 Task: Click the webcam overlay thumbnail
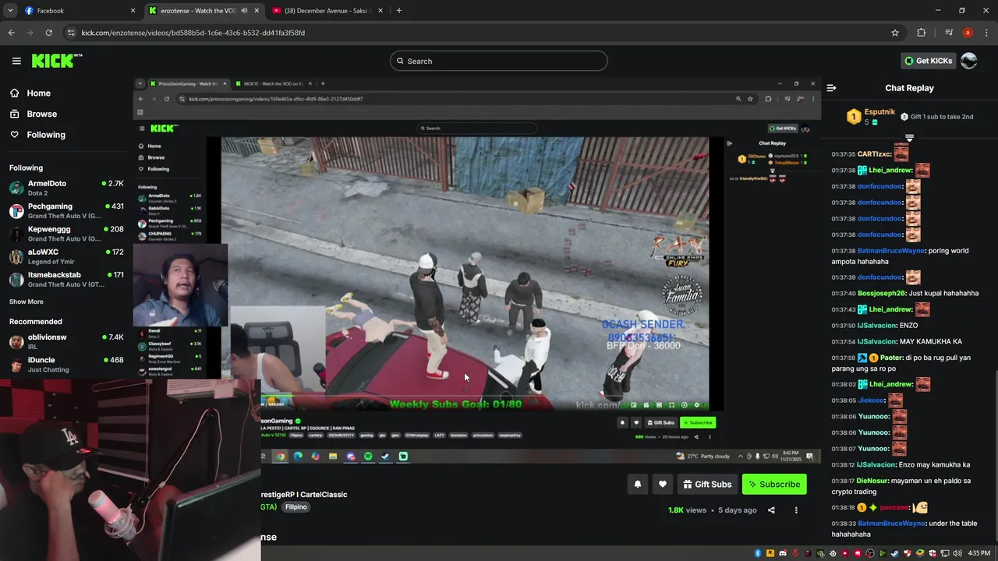click(130, 471)
